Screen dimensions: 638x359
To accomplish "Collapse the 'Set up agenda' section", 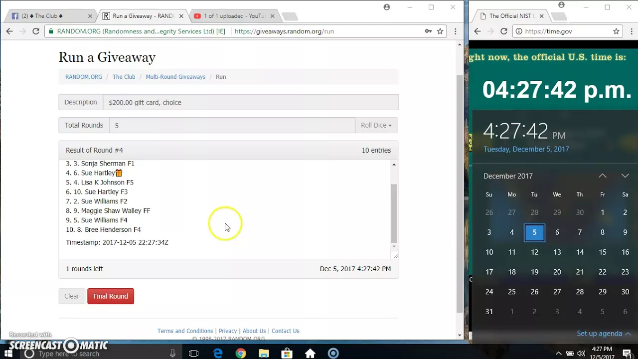I will coord(604,334).
